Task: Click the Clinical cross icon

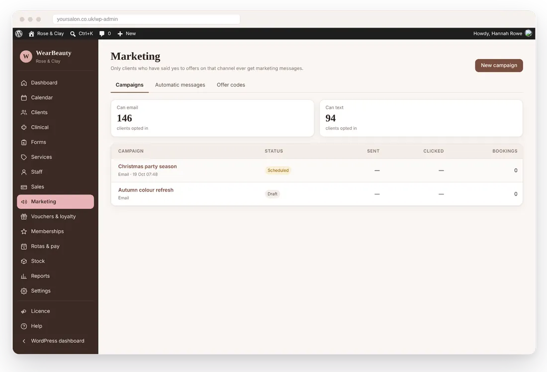Action: (24, 127)
